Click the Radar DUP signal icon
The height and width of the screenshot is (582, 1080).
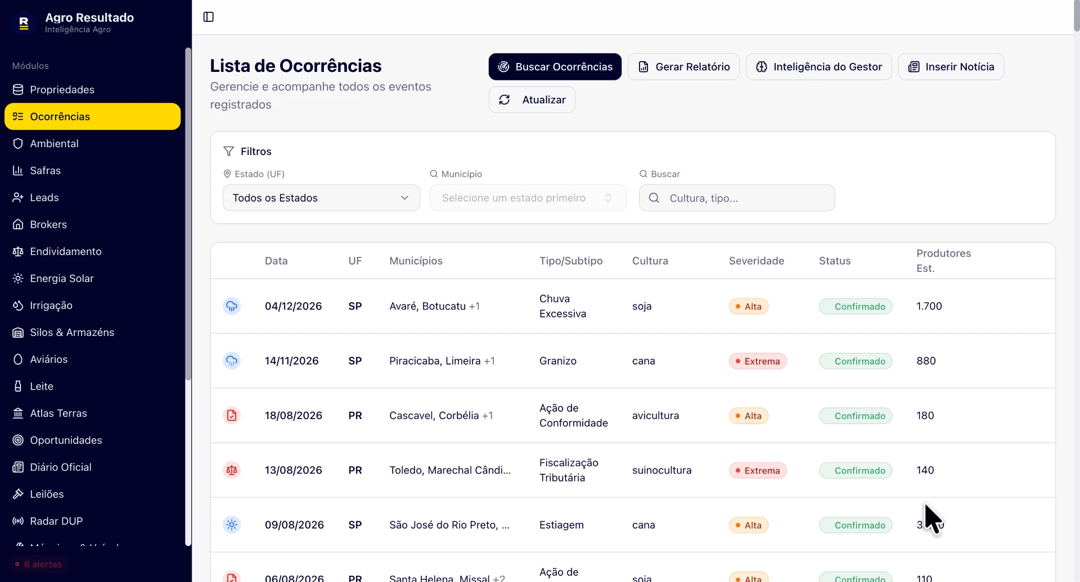[x=18, y=521]
